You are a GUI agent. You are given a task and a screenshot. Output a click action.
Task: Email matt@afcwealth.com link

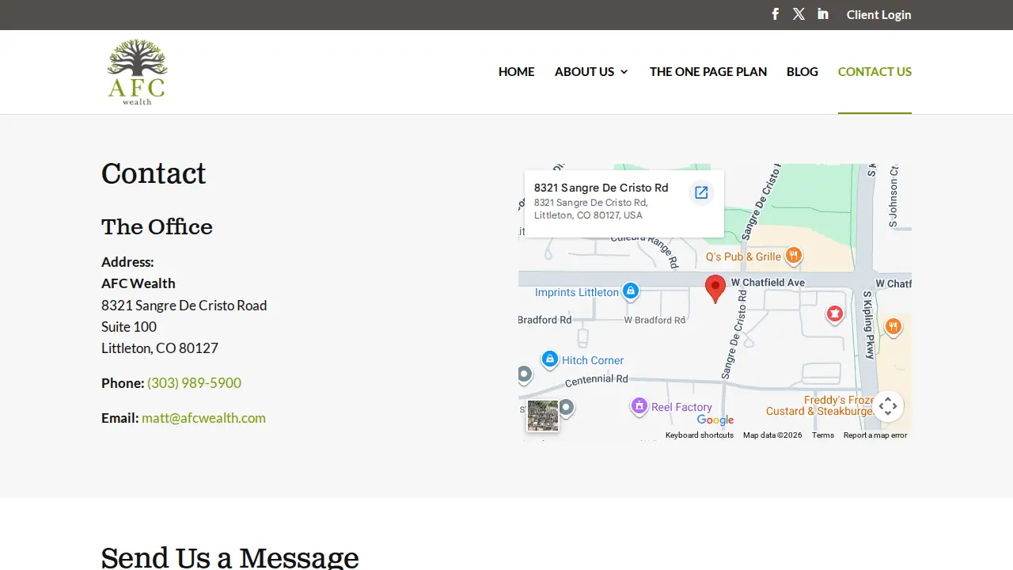pos(203,418)
